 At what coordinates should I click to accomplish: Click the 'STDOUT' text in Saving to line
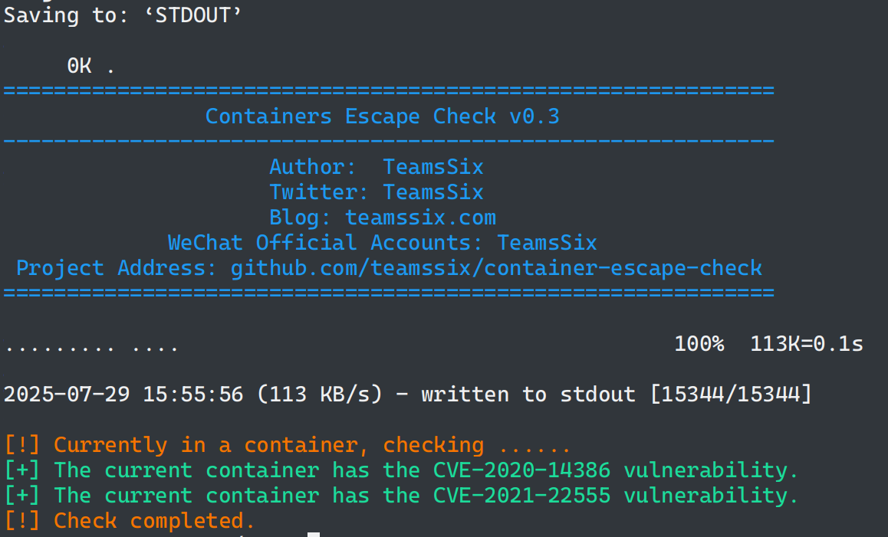click(x=192, y=16)
